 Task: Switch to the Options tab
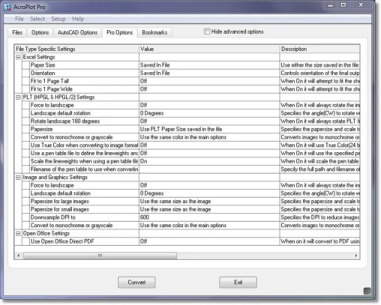pos(40,32)
